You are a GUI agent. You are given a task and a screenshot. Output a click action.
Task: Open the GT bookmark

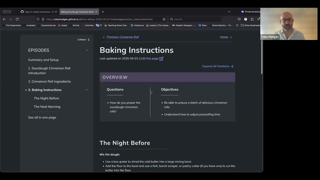pyautogui.click(x=99, y=25)
